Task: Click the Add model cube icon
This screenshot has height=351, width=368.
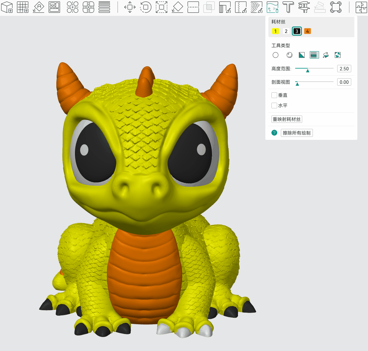Action: click(7, 7)
